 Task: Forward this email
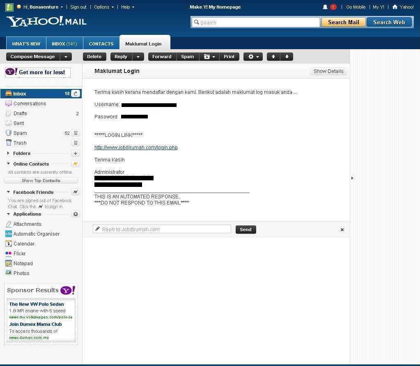(x=162, y=57)
